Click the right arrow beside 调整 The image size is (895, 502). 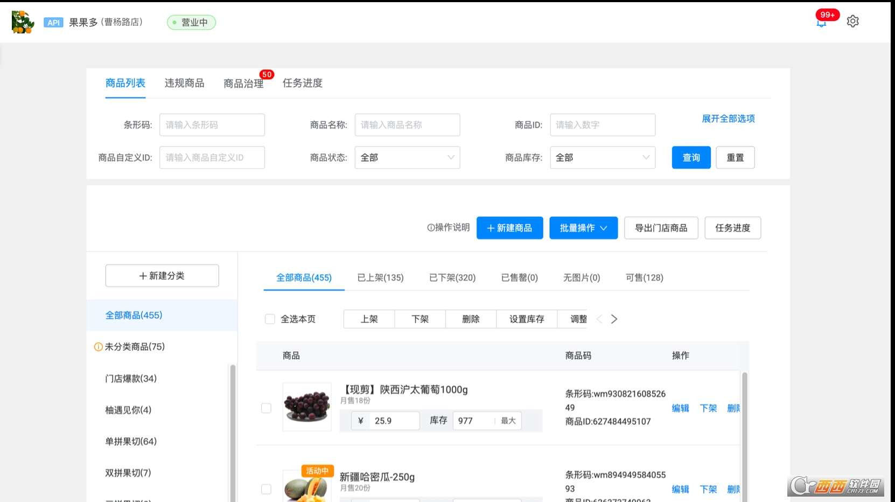(x=614, y=319)
